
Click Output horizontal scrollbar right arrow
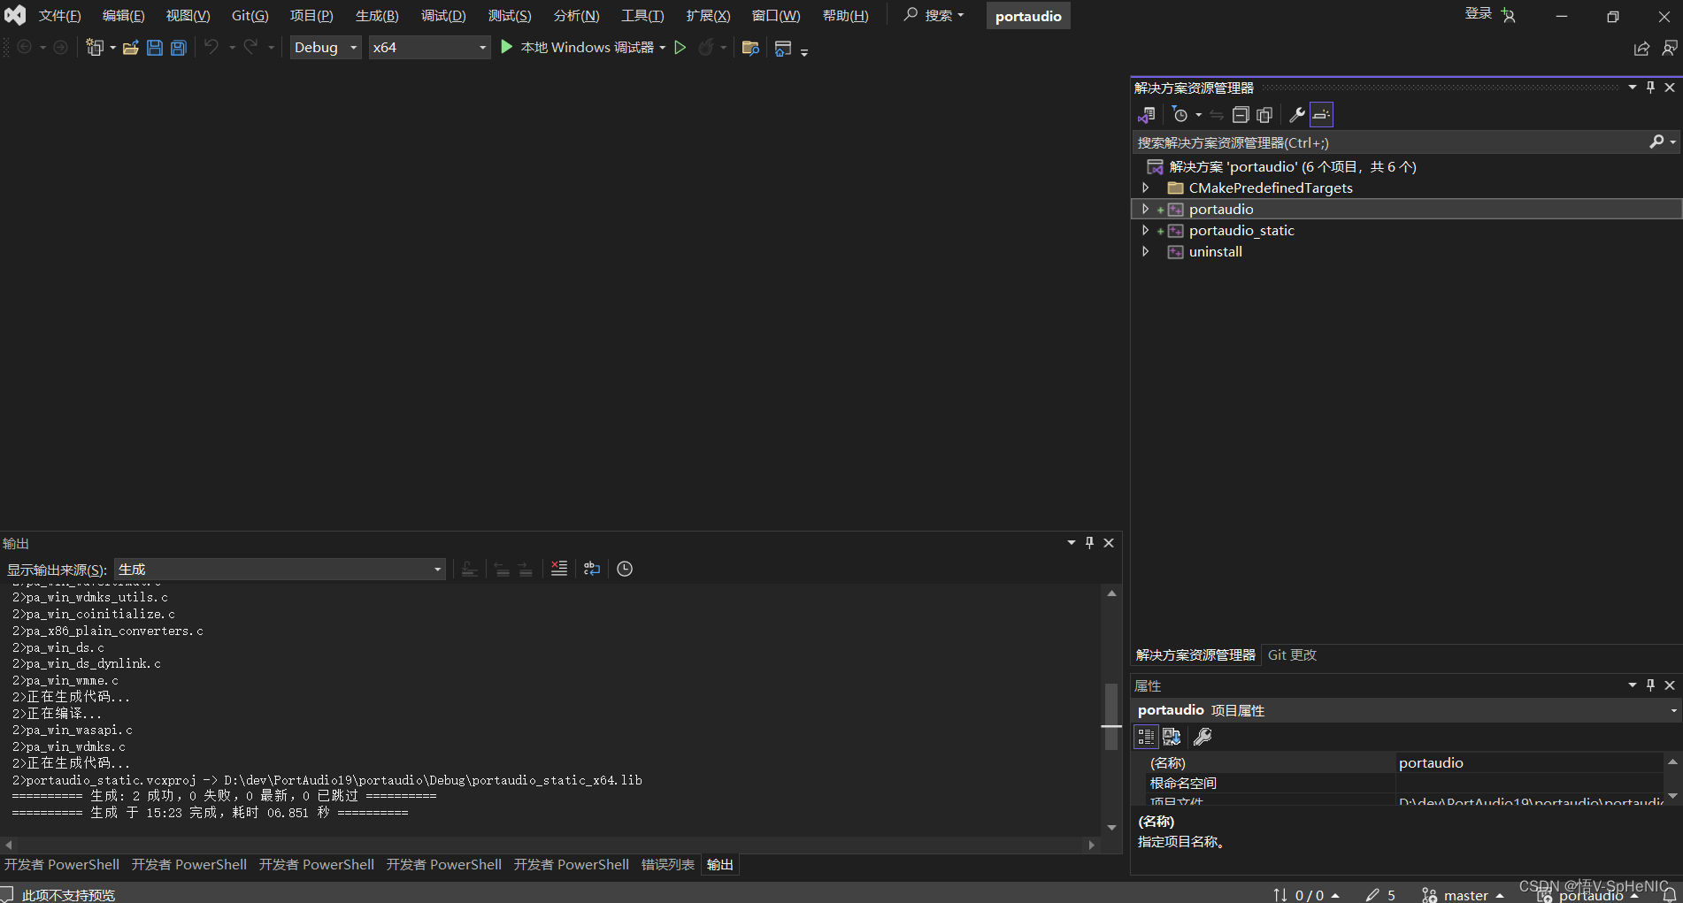pos(1091,845)
